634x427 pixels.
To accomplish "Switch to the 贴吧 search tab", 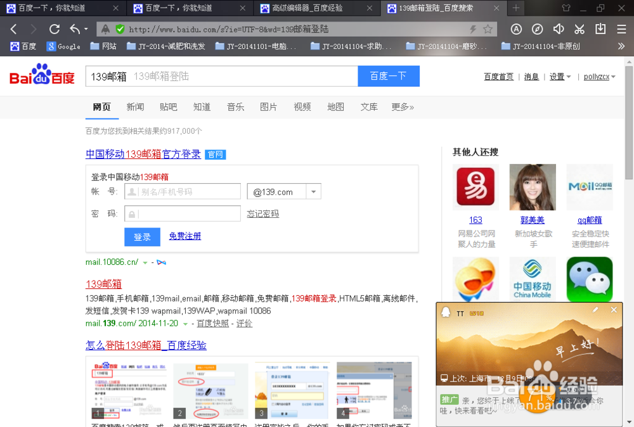I will [168, 107].
